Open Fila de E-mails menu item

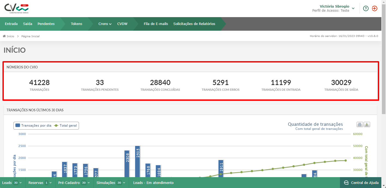click(x=156, y=24)
